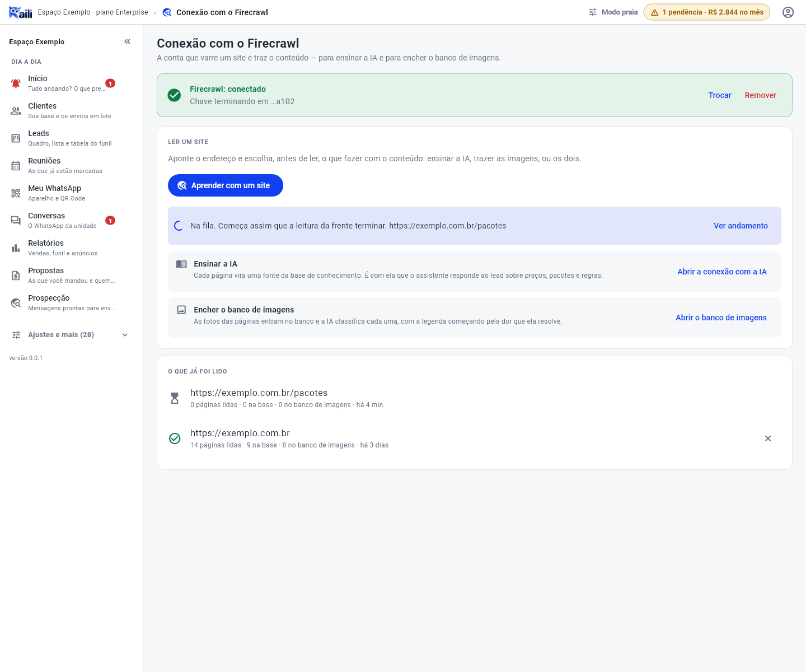Click the Aprender com um site button
Image resolution: width=806 pixels, height=672 pixels.
226,185
